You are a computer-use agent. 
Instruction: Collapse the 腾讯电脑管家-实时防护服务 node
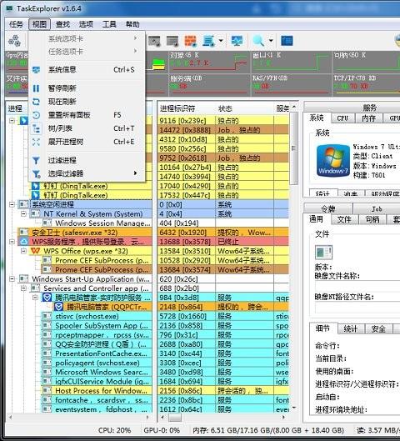[x=36, y=298]
